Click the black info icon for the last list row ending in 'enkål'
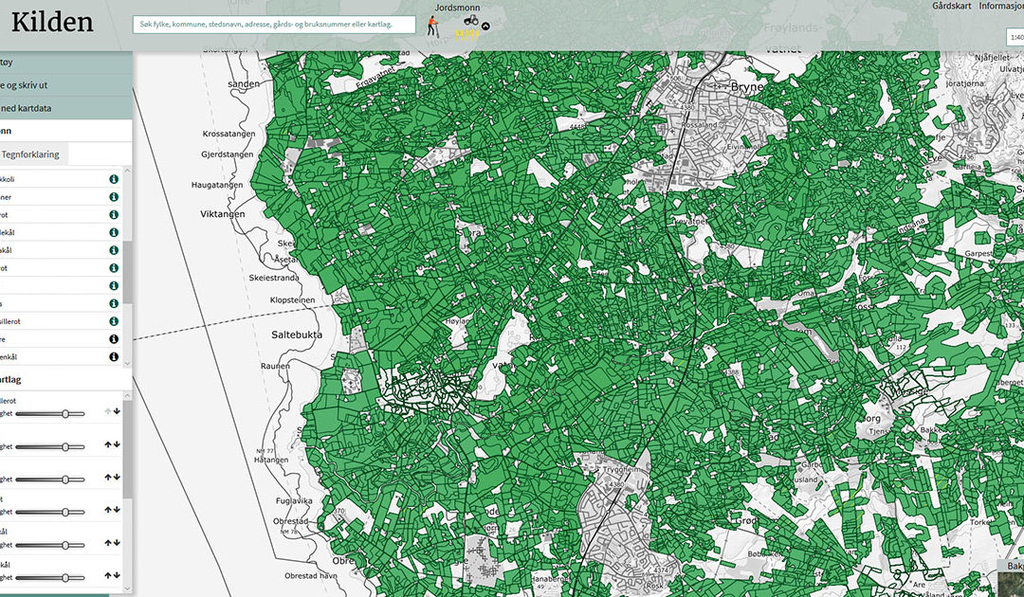This screenshot has width=1024, height=597. [114, 357]
